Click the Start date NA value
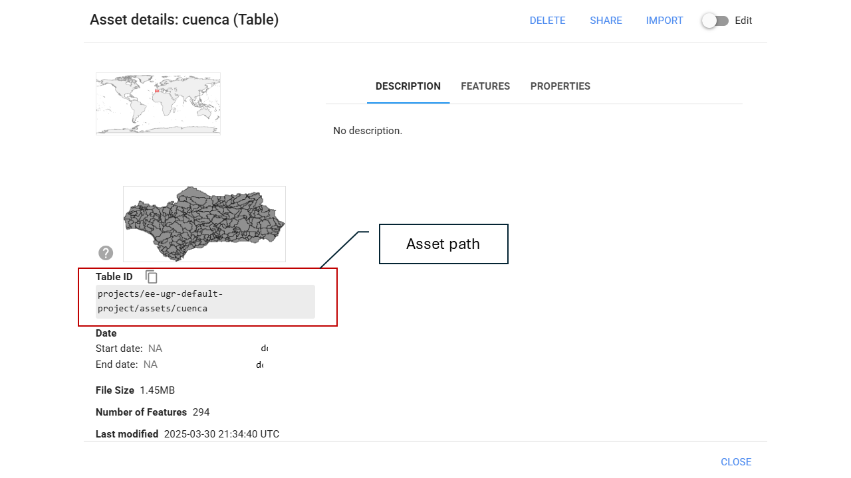 155,349
